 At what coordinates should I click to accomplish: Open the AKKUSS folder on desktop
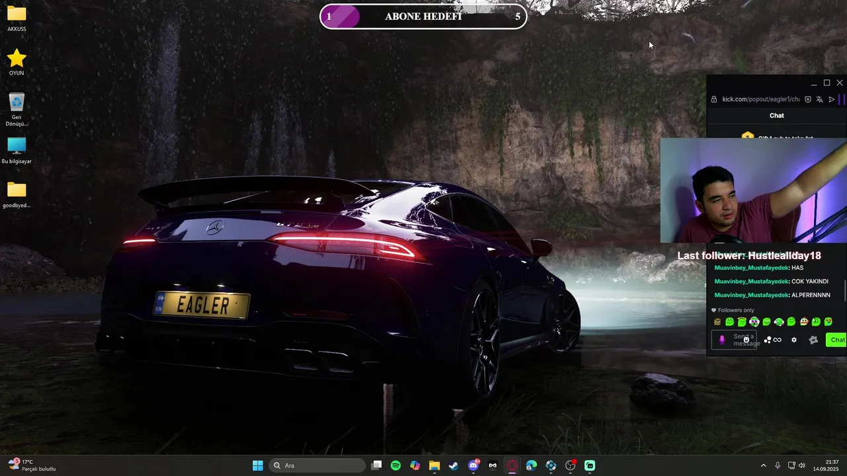click(x=17, y=19)
